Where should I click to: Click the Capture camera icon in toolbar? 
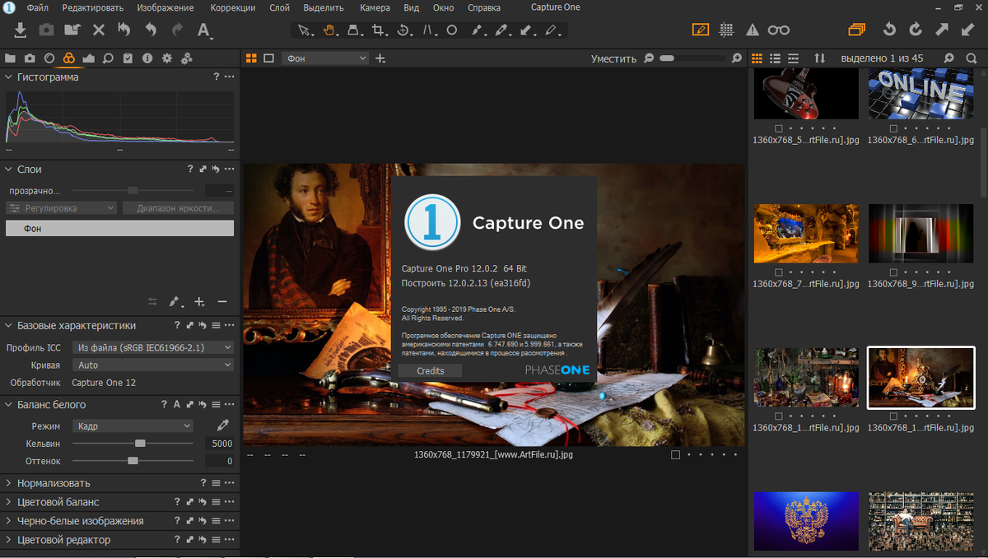point(47,30)
